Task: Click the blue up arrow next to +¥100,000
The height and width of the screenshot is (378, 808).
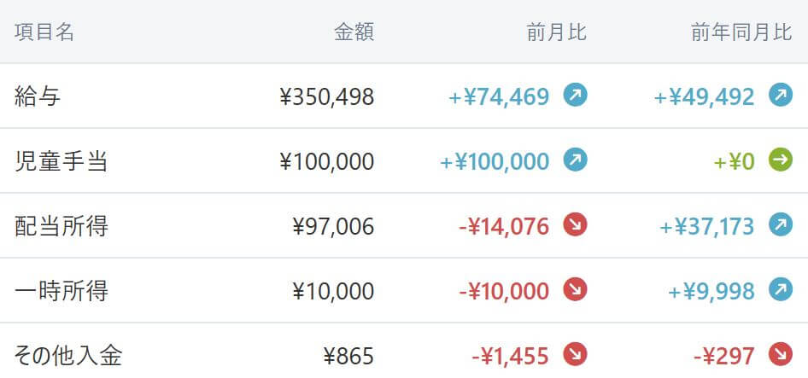Action: 575,160
